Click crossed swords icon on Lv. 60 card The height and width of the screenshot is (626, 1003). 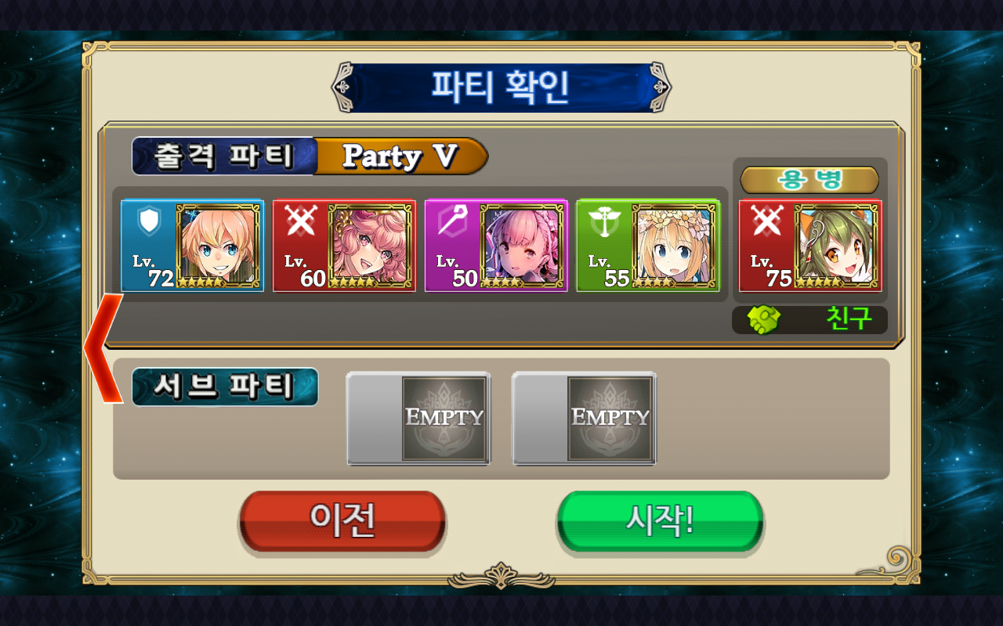coord(300,222)
